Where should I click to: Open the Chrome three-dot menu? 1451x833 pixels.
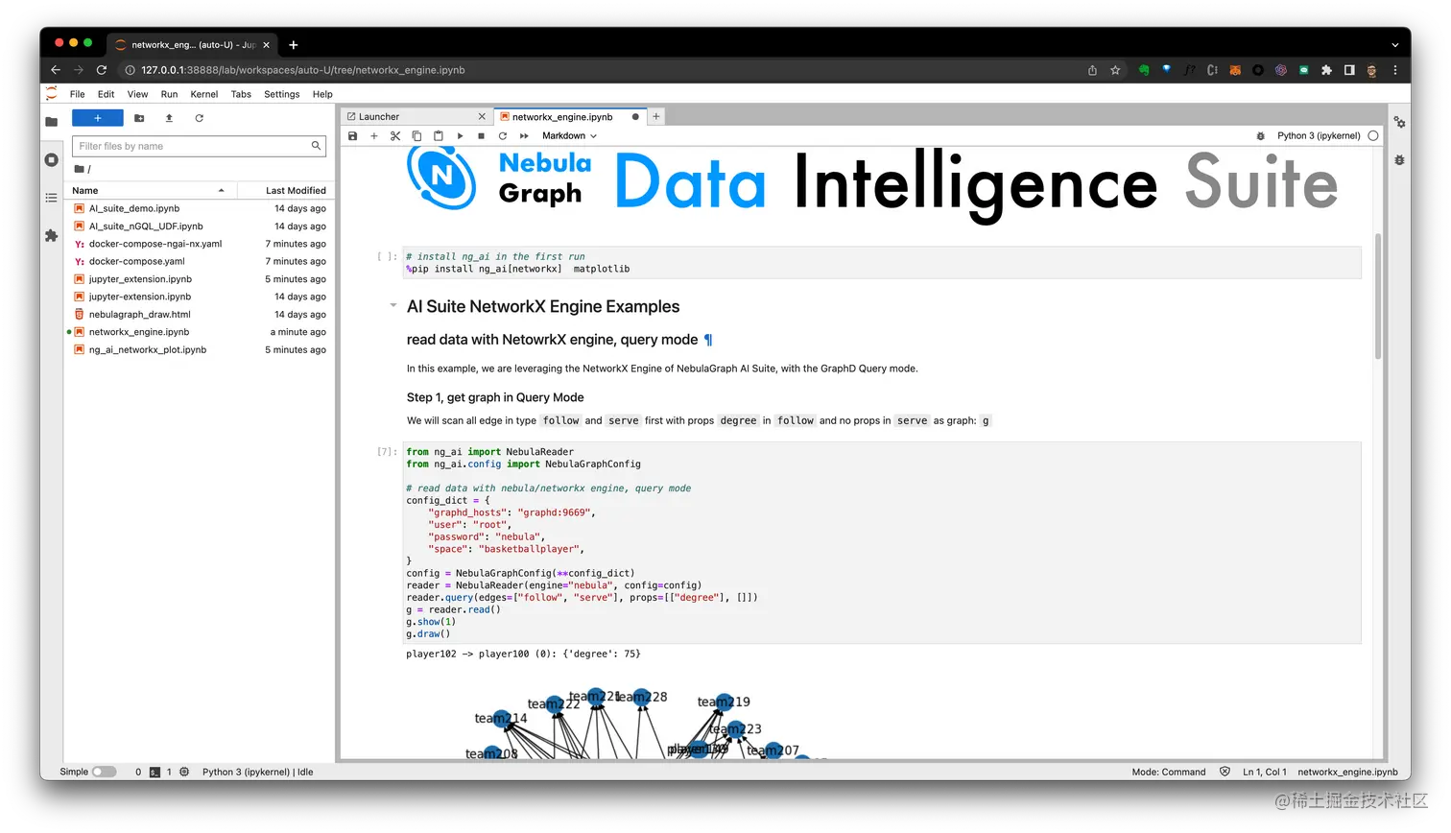1395,70
